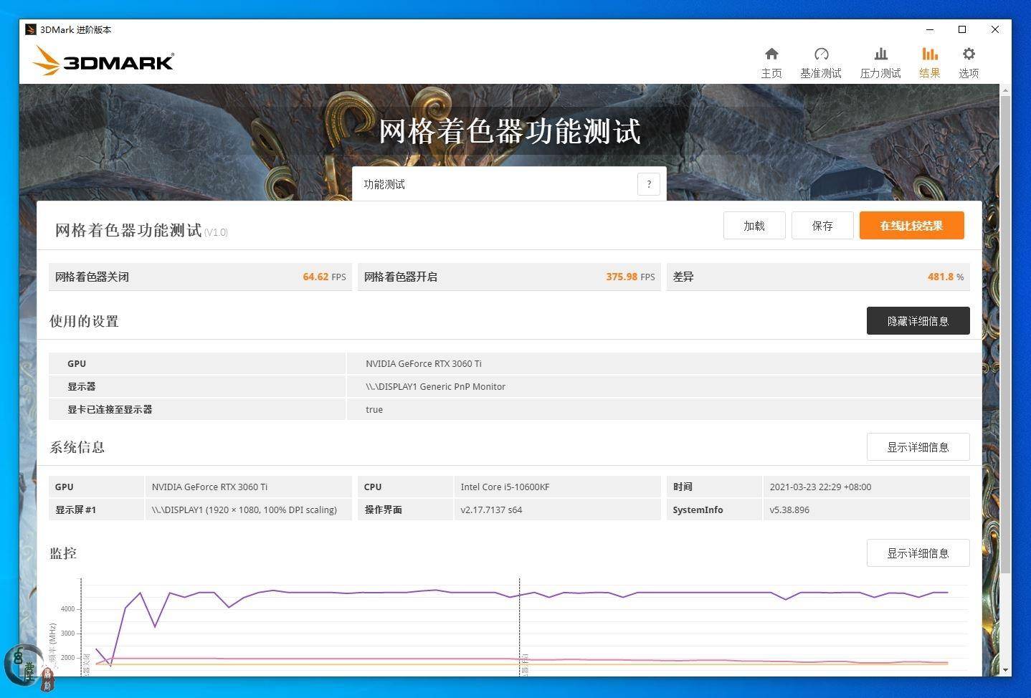This screenshot has width=1031, height=698.
Task: Click the orange 在线比较结果 button
Action: pyautogui.click(x=911, y=226)
